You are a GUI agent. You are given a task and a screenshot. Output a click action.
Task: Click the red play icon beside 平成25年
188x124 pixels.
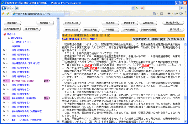tap(5, 34)
